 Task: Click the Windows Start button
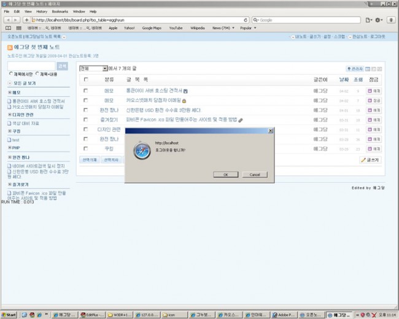coord(9,314)
